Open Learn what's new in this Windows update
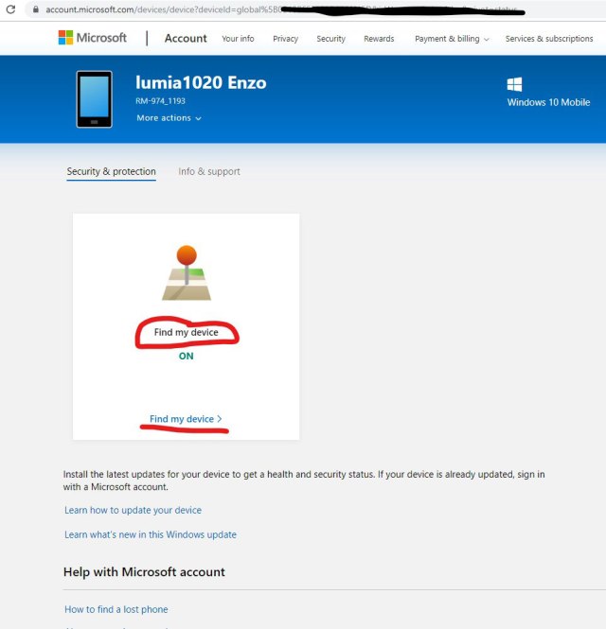 click(x=150, y=534)
